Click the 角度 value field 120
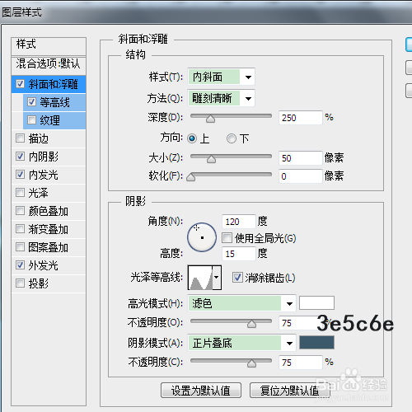This screenshot has width=412, height=412. 239,222
